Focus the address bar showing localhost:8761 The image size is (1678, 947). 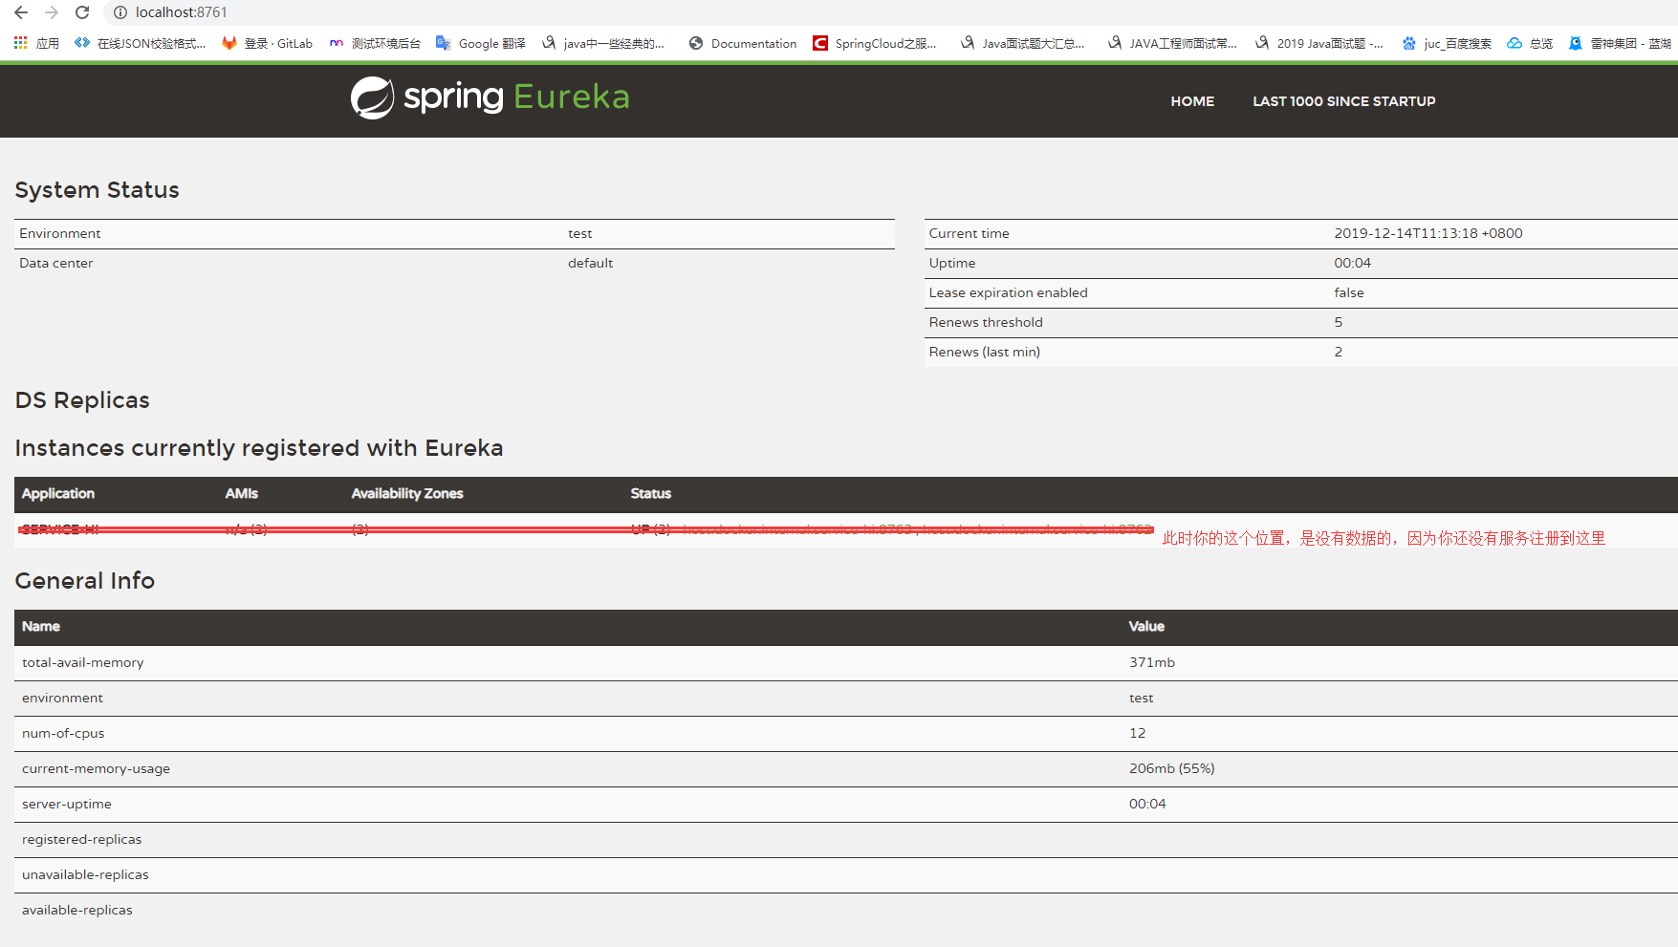tap(182, 12)
